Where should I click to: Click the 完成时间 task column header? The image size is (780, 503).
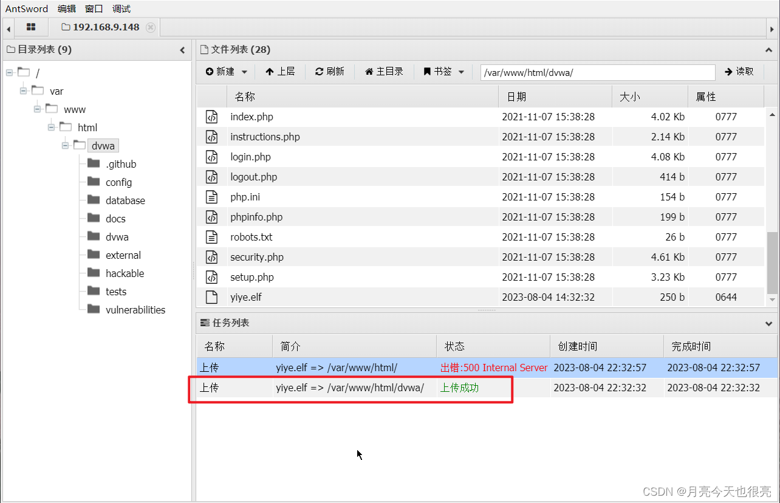(720, 346)
